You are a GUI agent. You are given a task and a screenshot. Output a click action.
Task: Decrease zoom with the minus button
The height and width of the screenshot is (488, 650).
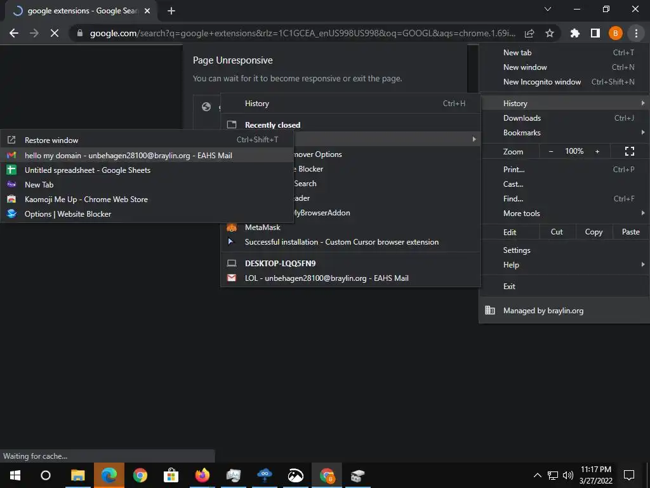[x=550, y=151]
